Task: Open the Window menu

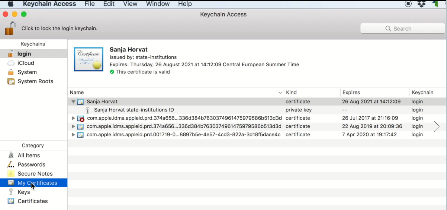Action: tap(158, 4)
